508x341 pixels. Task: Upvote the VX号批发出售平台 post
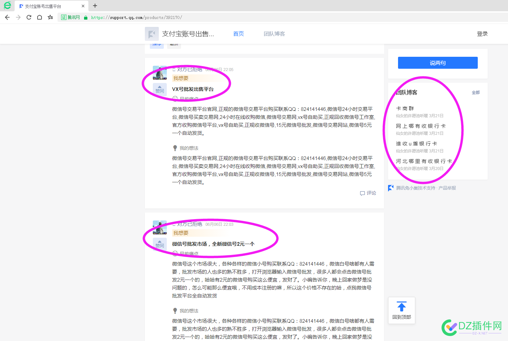160,90
